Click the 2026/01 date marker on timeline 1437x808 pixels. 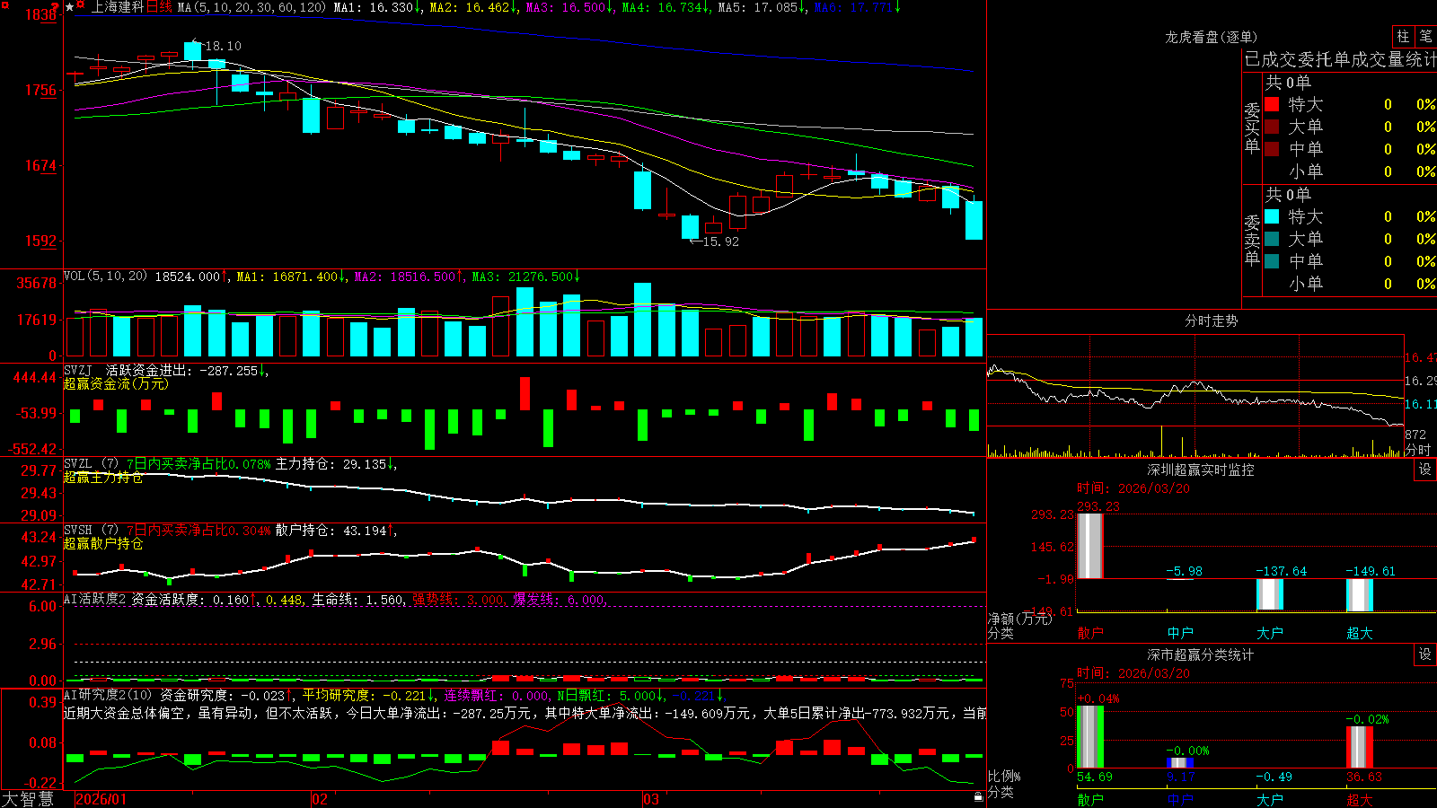[101, 799]
